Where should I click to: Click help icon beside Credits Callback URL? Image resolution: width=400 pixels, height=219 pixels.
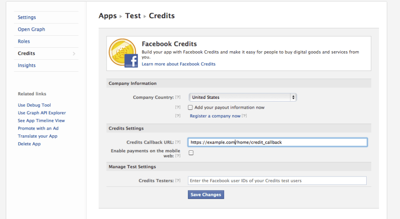pyautogui.click(x=178, y=142)
